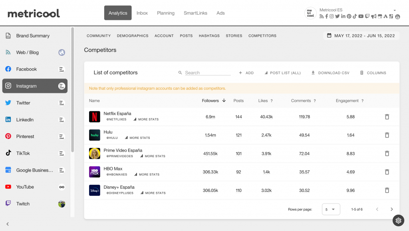409x231 pixels.
Task: Go to the next page of competitors
Action: click(x=391, y=209)
